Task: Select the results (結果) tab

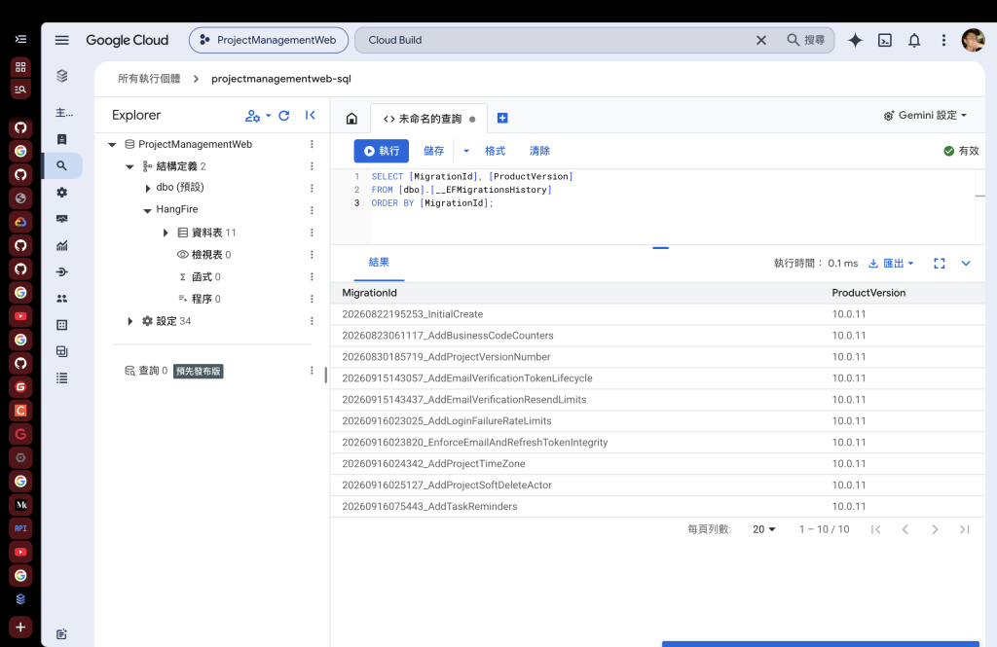Action: (x=379, y=262)
